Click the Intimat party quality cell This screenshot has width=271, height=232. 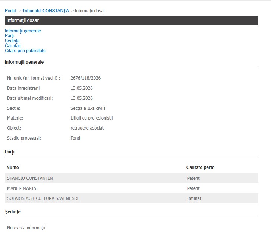194,198
